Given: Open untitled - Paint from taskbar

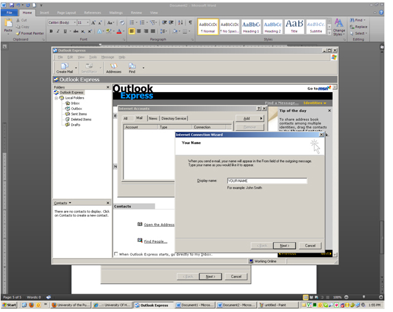Looking at the screenshot, I should pos(278,305).
